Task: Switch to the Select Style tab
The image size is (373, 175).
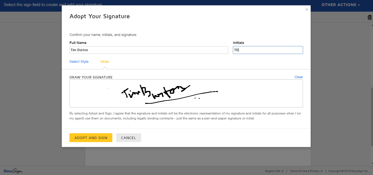Action: (79, 61)
